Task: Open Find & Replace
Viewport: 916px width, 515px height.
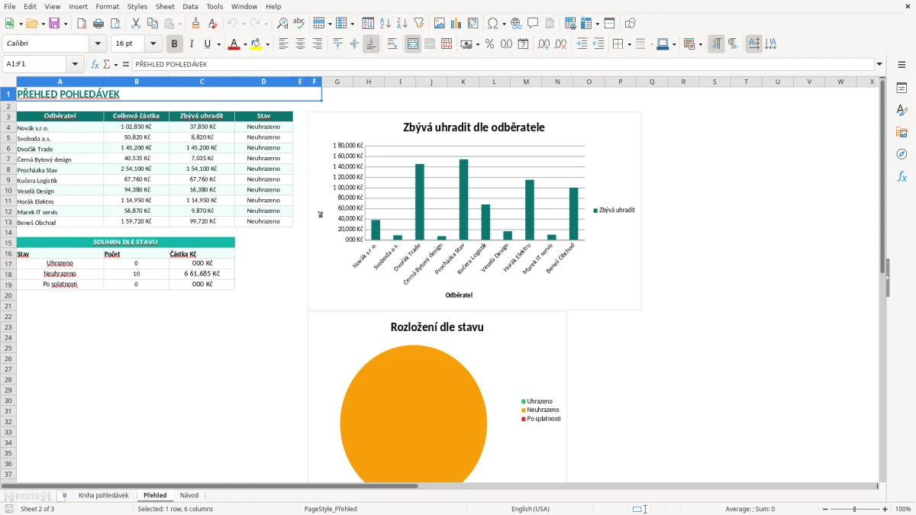Action: tap(282, 24)
